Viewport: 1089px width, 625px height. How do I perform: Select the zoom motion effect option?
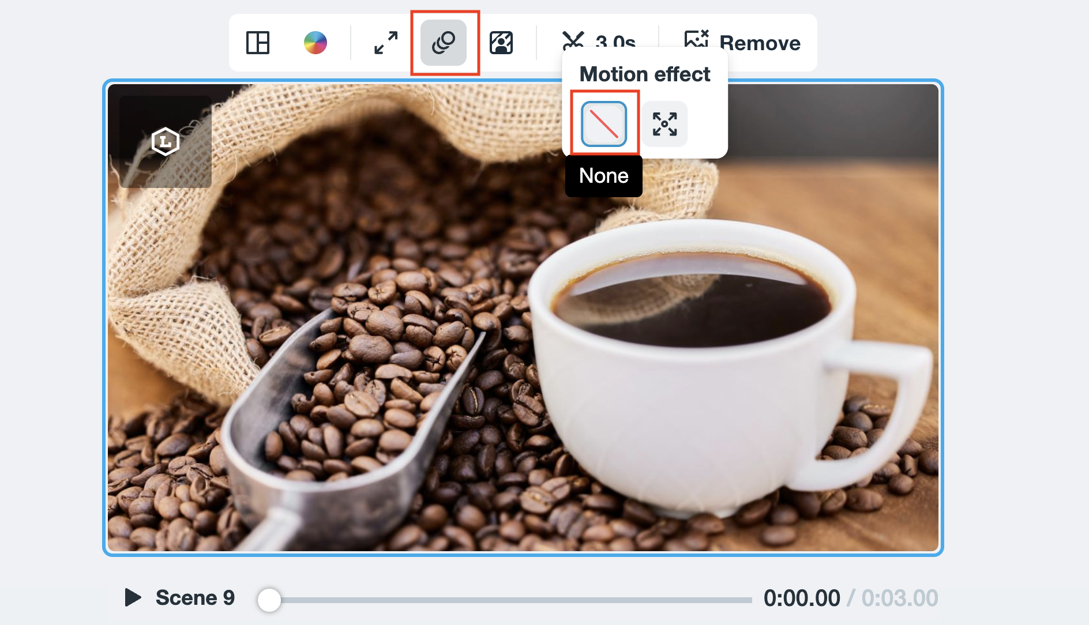(664, 124)
